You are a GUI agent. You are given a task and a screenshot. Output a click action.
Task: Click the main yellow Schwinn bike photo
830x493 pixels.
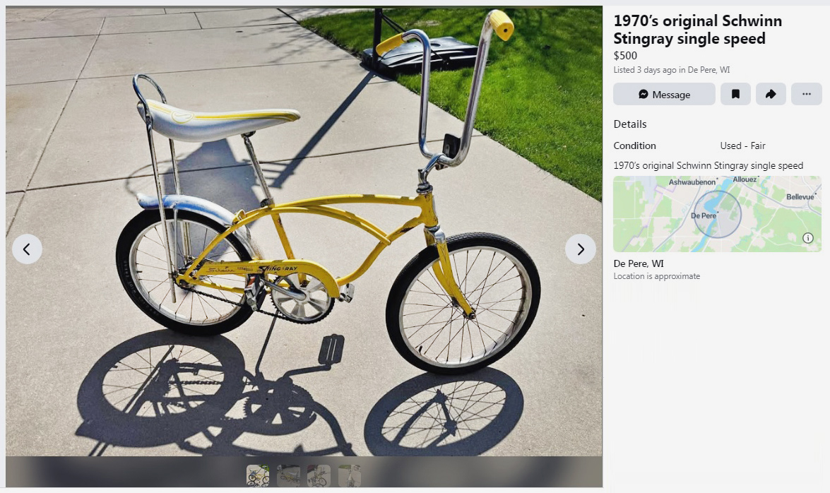click(304, 231)
